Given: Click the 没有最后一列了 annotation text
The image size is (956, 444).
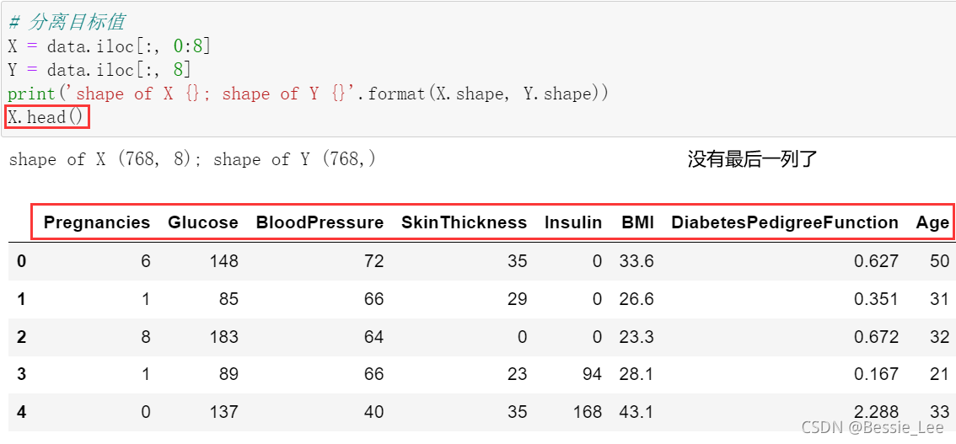Looking at the screenshot, I should 752,159.
